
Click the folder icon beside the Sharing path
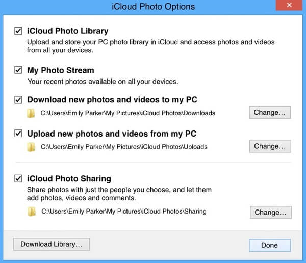pos(32,211)
